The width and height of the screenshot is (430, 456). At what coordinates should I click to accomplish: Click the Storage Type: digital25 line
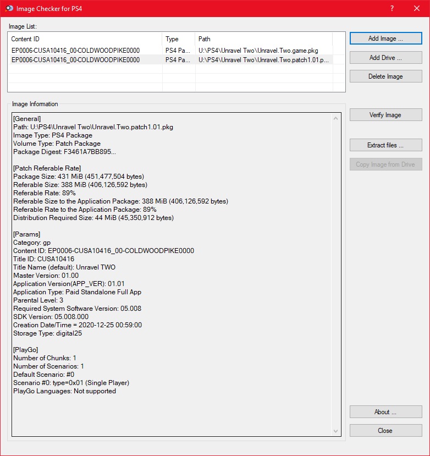[x=47, y=333]
